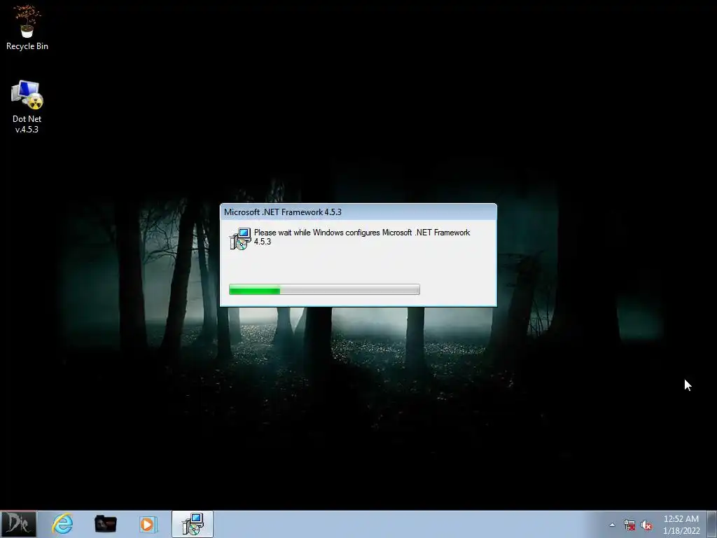717x538 pixels.
Task: Click the 'Please wait while Windows configures' message
Action: [362, 237]
